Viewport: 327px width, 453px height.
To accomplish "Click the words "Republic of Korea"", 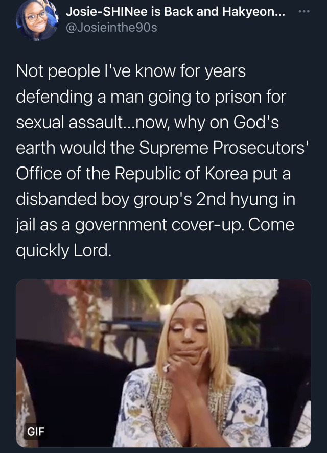I will (x=181, y=173).
